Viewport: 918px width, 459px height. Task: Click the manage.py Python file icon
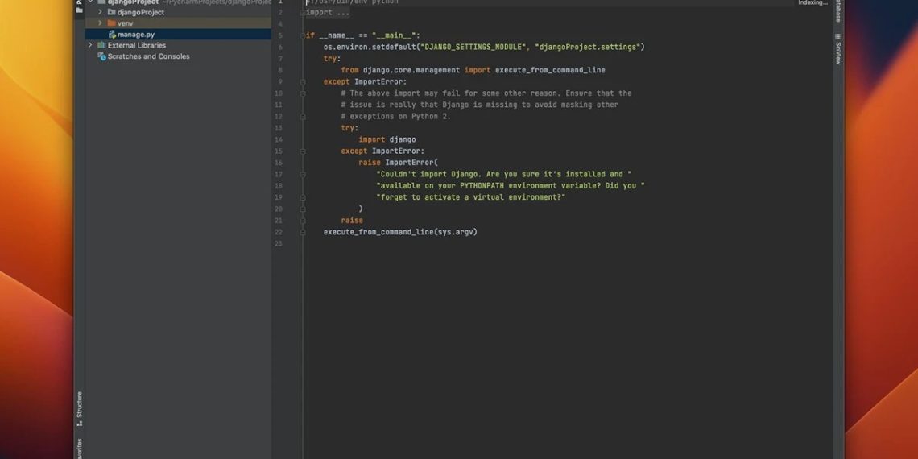(112, 35)
